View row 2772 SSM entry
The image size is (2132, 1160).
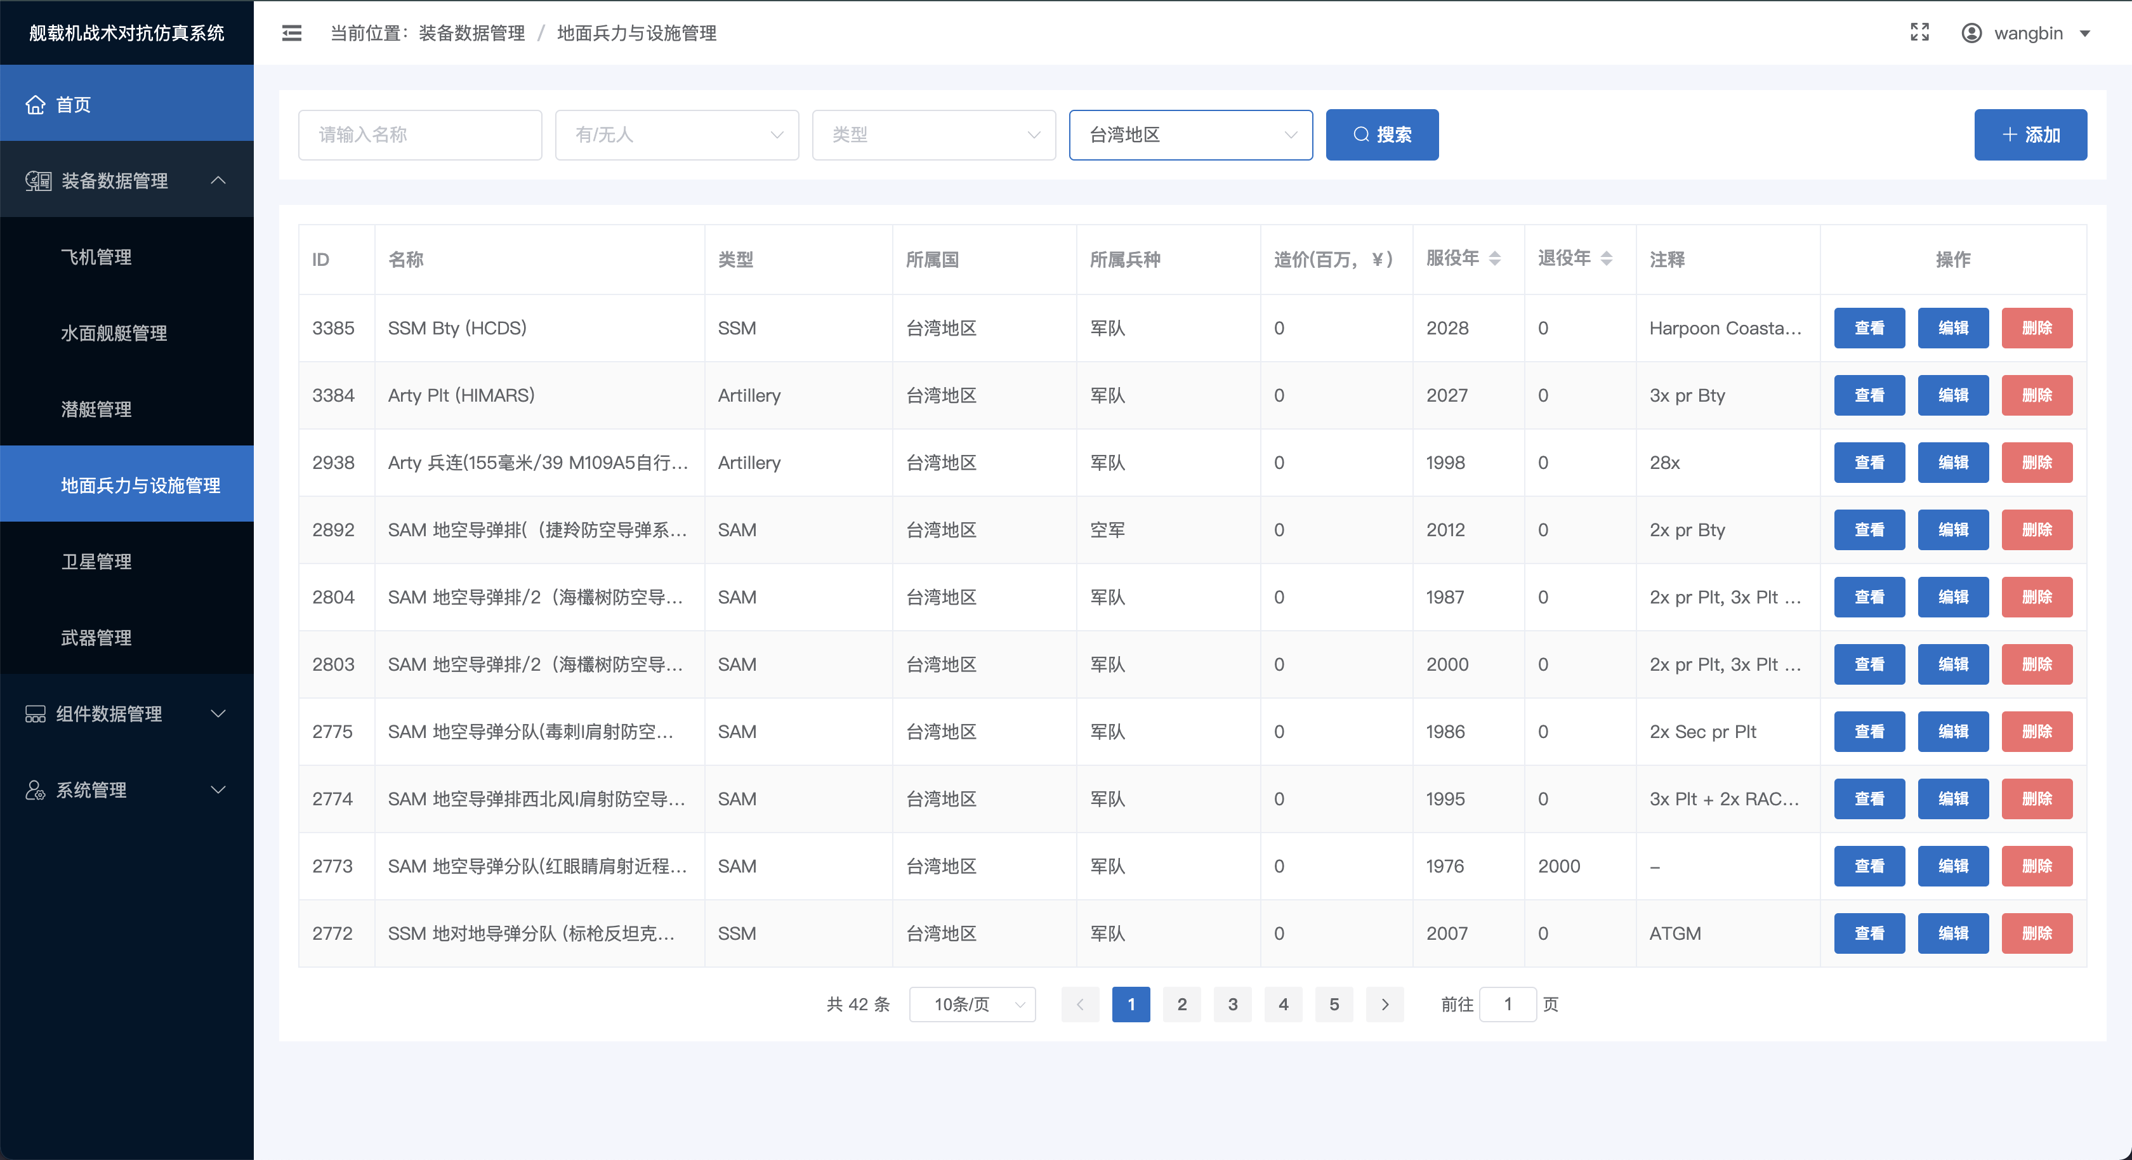pos(1869,933)
